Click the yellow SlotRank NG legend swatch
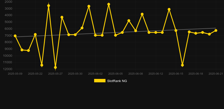This screenshot has height=109, width=224. pos(100,81)
